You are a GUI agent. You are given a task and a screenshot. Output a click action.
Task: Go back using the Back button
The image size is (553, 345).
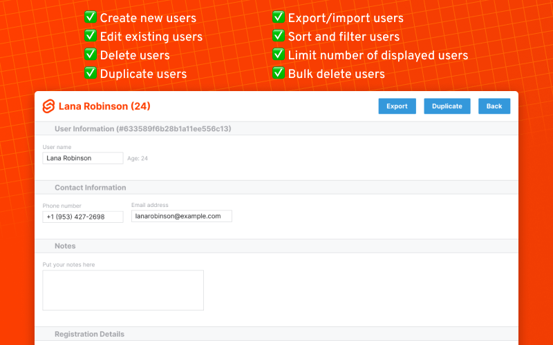point(494,106)
